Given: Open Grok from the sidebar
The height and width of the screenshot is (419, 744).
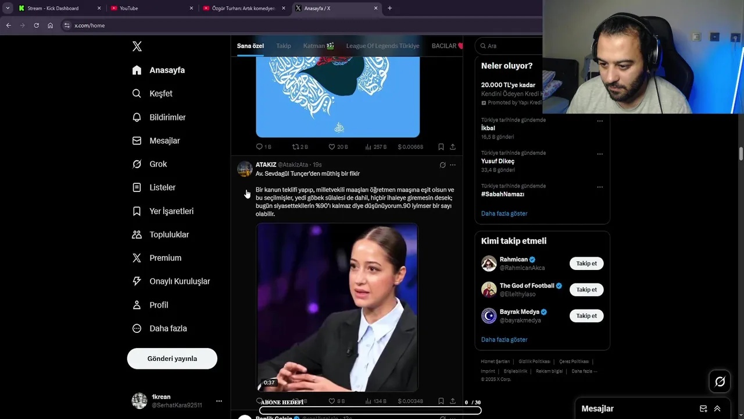Looking at the screenshot, I should click(149, 164).
